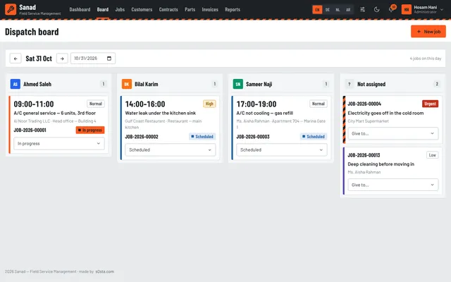Open In progress status dropdown for JOB-2026-00001

point(59,143)
